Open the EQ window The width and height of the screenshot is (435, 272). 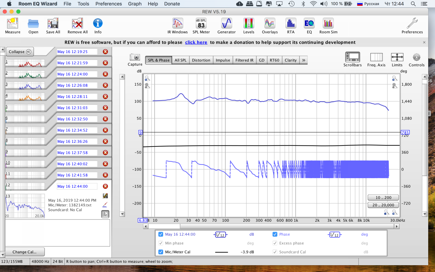[309, 23]
